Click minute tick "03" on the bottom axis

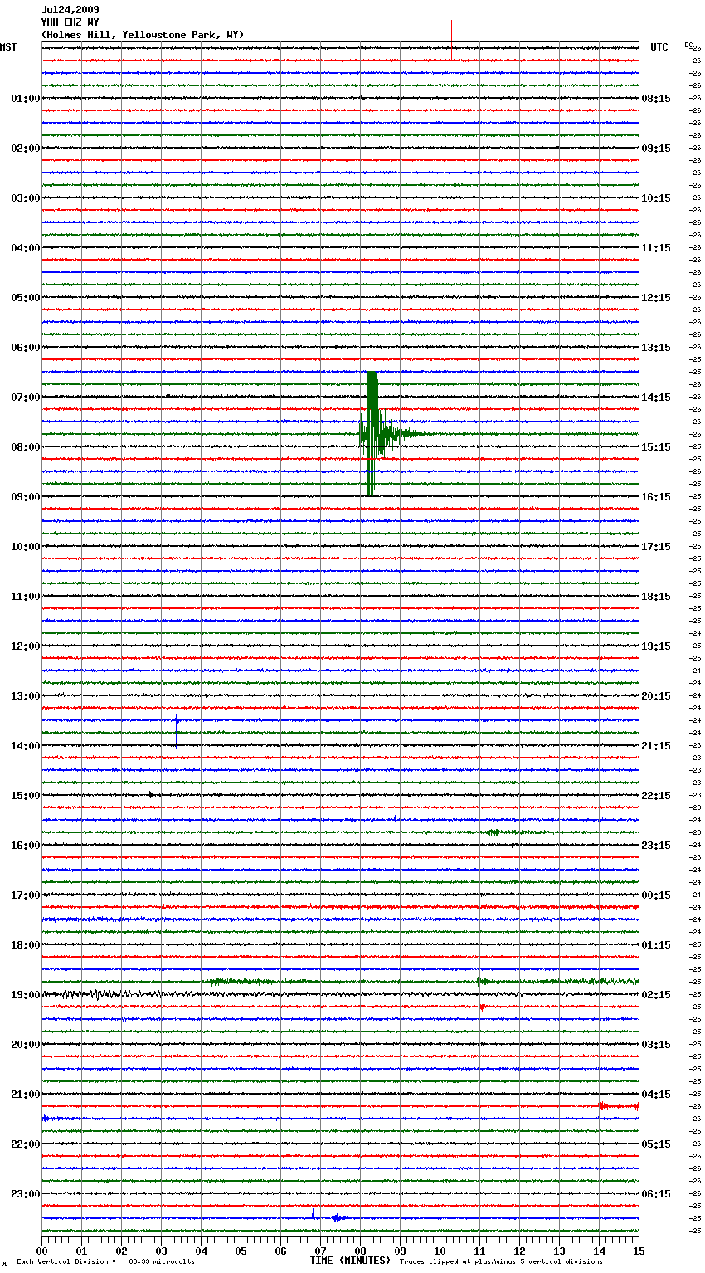pos(161,1251)
